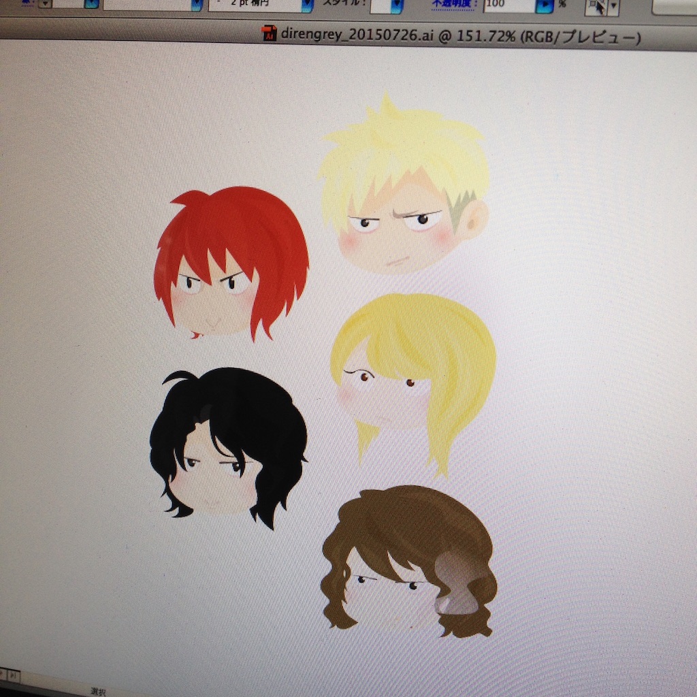This screenshot has width=697, height=697.
Task: Open the stroke weight blue dropdown arrow
Action: click(x=91, y=3)
